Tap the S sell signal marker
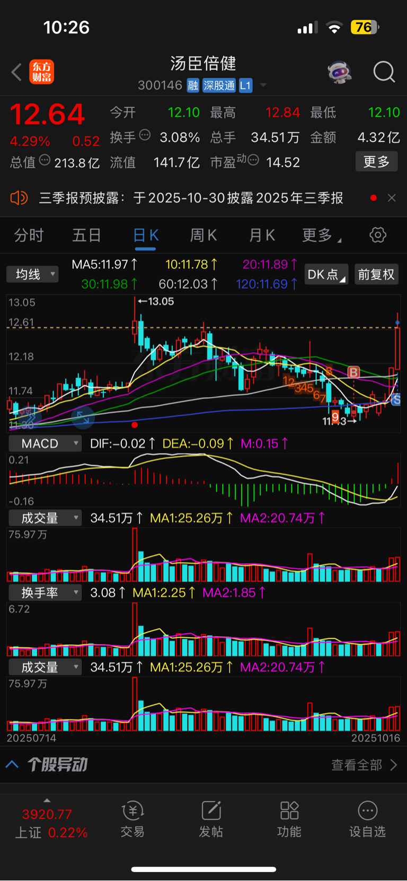407x881 pixels. (x=396, y=400)
